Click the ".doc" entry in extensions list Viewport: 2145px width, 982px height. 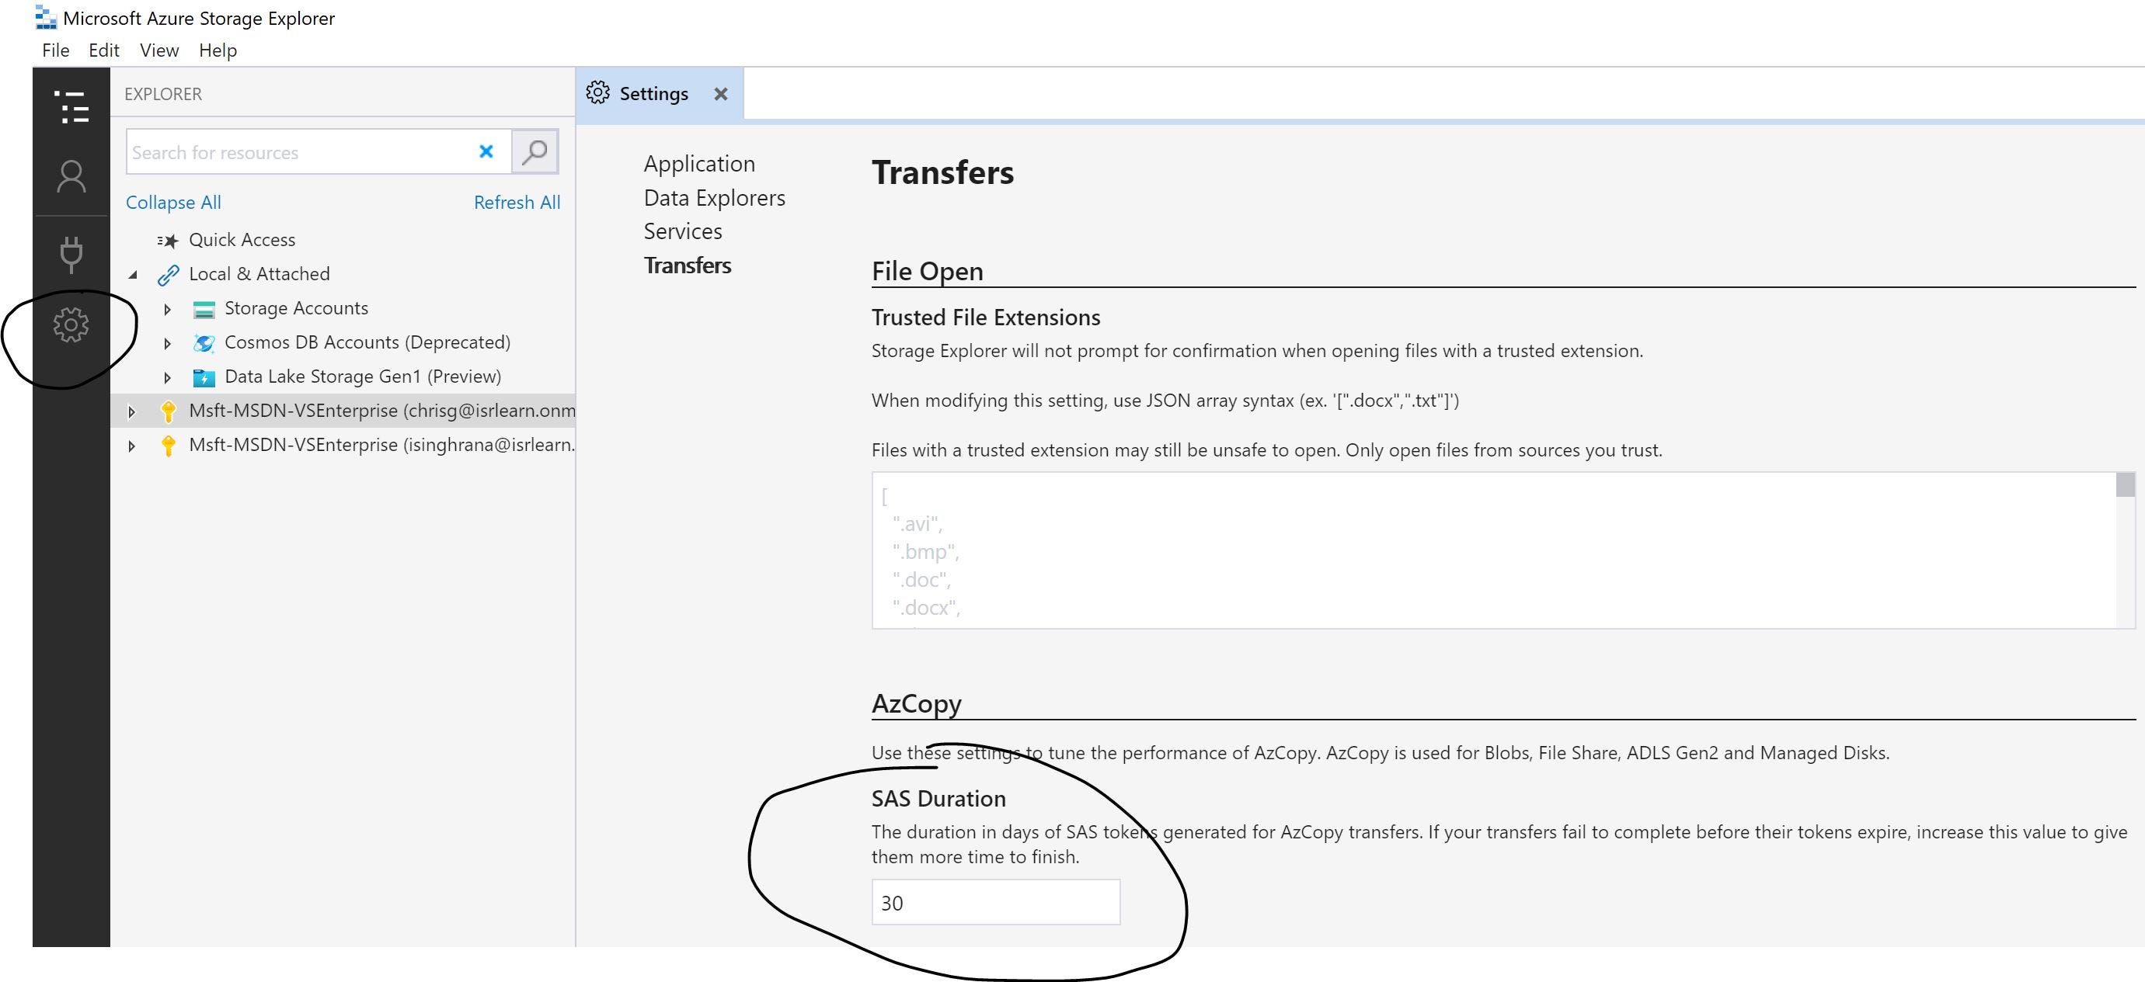coord(921,580)
